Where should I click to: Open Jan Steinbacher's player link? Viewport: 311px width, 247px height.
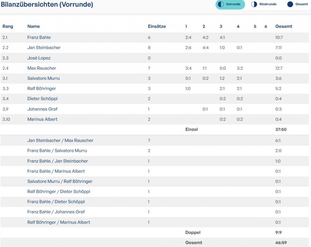(x=44, y=48)
